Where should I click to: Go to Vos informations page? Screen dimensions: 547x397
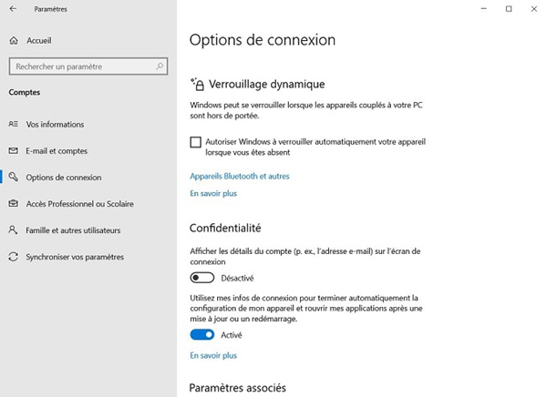pos(55,124)
